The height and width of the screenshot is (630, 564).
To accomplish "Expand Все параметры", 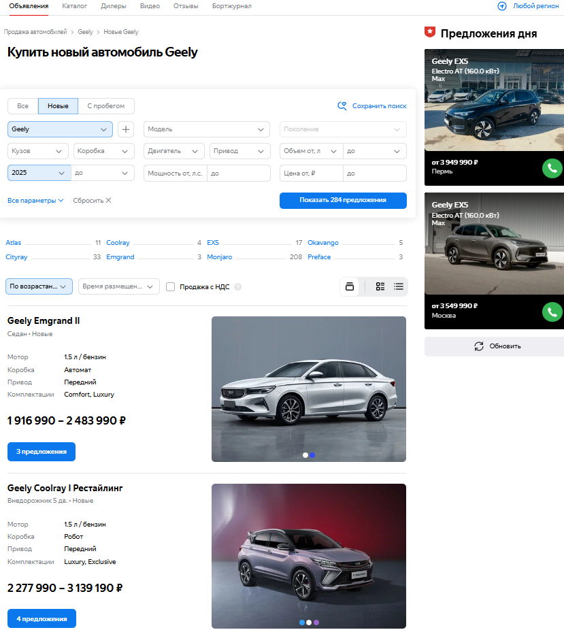I will click(35, 200).
